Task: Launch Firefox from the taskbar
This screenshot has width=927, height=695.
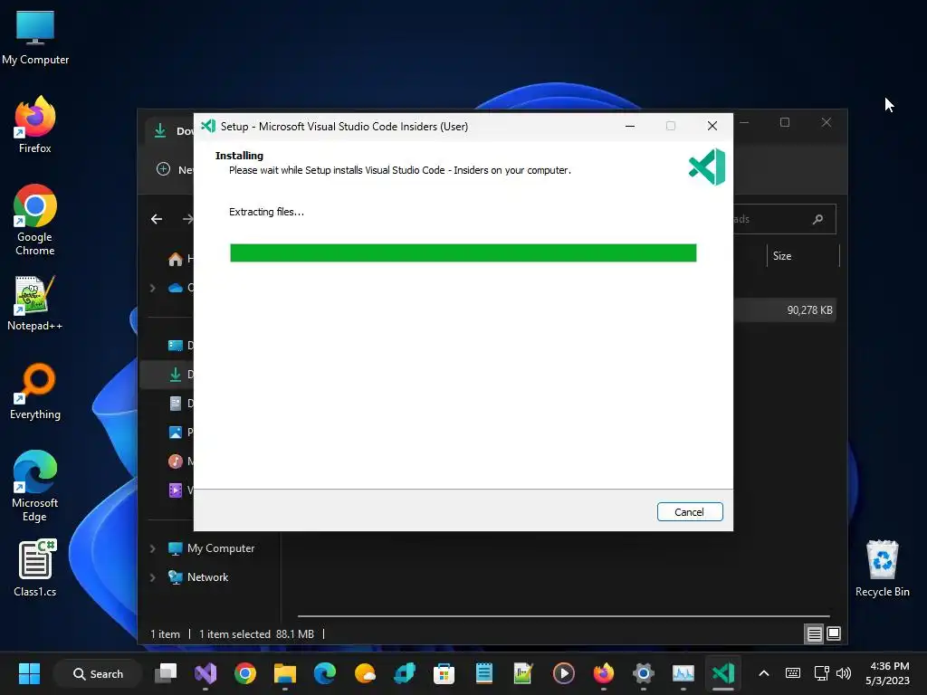Action: click(x=604, y=673)
